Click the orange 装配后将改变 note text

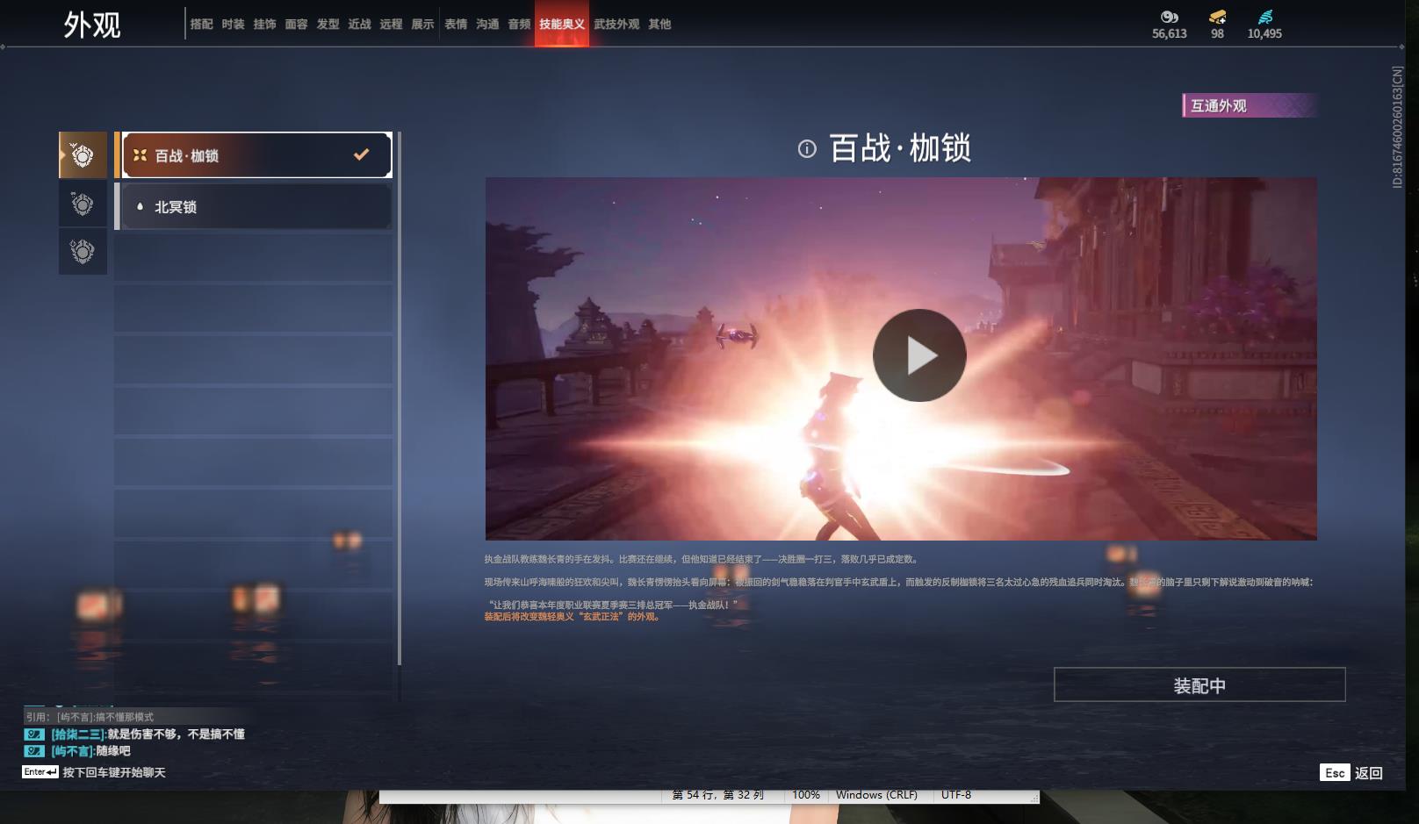click(x=572, y=617)
